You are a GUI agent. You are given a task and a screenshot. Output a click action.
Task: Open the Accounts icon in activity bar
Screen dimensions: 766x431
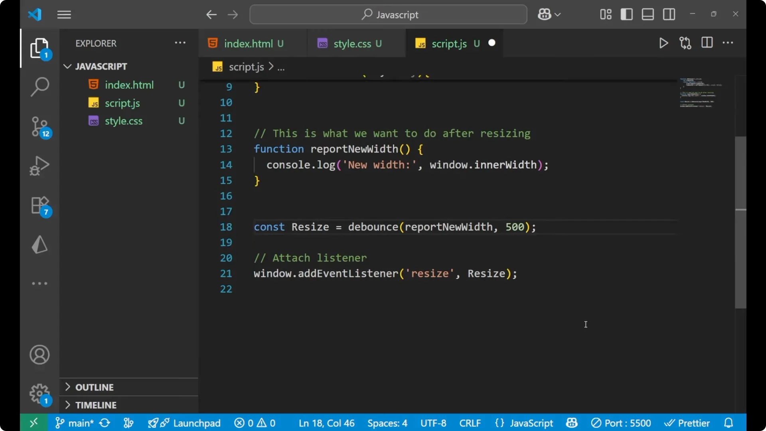point(39,354)
